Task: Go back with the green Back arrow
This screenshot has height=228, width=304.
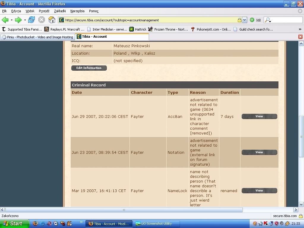Action: [5, 20]
